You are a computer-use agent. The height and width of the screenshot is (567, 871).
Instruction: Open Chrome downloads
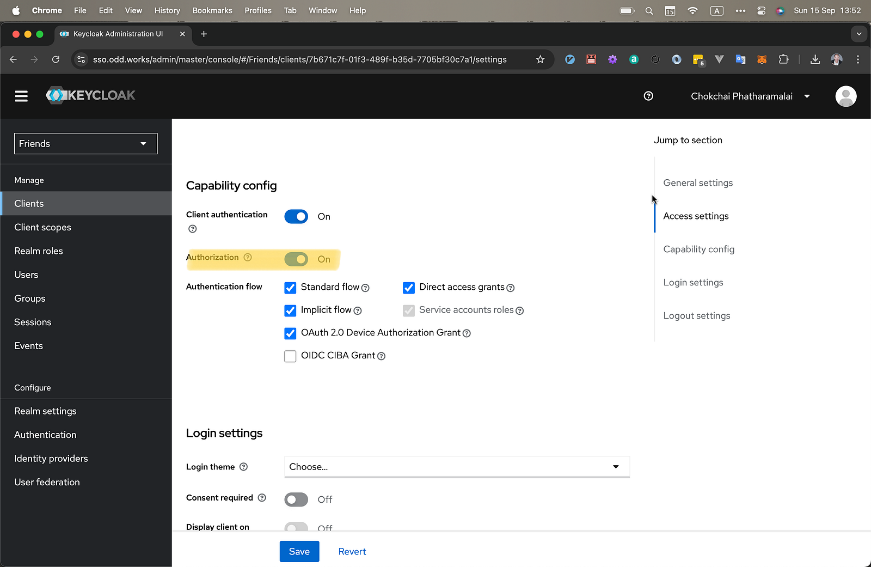815,59
